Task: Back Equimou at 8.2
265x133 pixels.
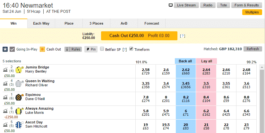Action: pos(186,99)
